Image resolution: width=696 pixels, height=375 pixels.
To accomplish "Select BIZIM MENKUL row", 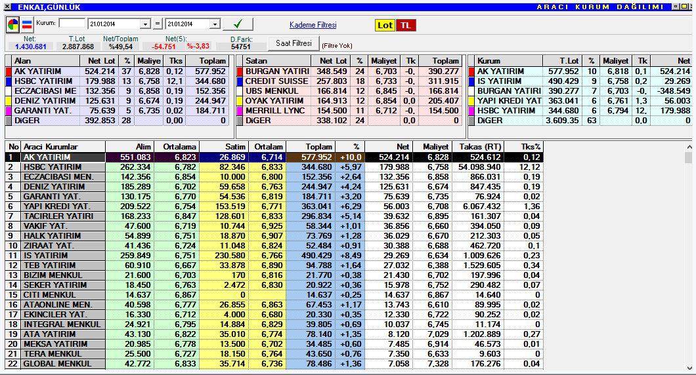I will pyautogui.click(x=274, y=275).
